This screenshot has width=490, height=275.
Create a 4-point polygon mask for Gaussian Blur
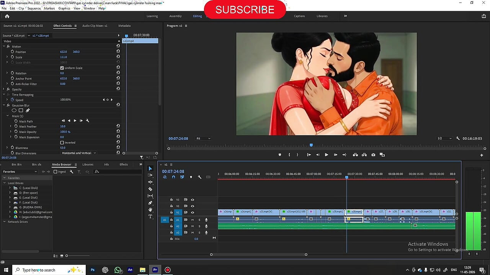pos(21,110)
